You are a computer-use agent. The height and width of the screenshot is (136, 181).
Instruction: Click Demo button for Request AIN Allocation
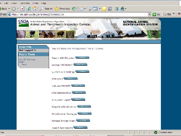point(84,106)
